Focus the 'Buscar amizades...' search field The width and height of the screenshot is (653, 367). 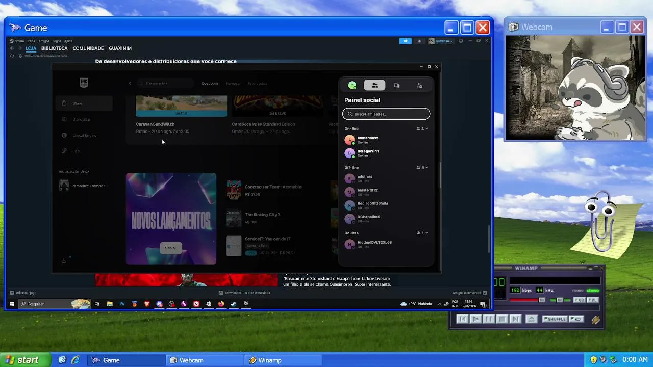[x=386, y=114]
